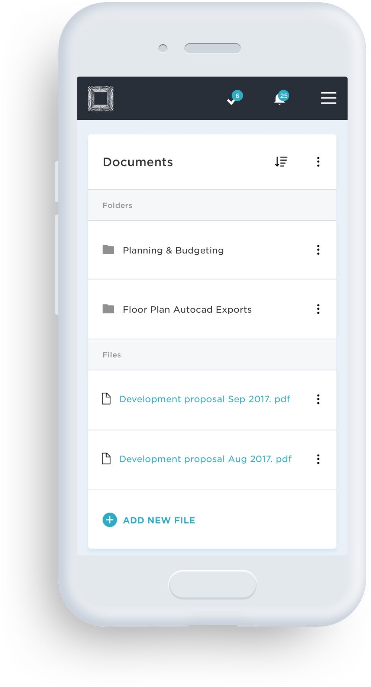Image resolution: width=371 pixels, height=687 pixels.
Task: Open options for Floor Plan Autocad Exports
Action: pos(318,309)
